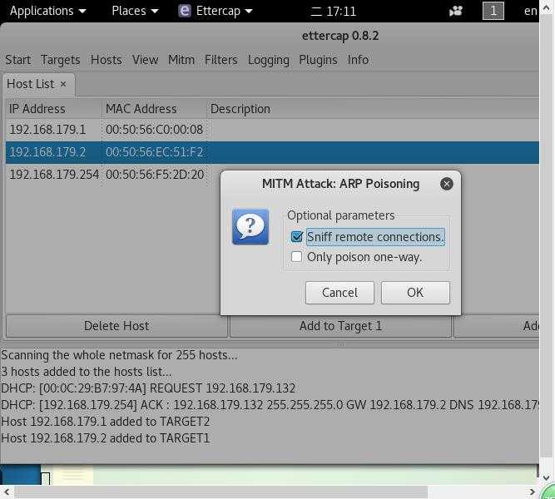Click log line 'Scanning the whole netmask'
This screenshot has width=555, height=499.
119,355
